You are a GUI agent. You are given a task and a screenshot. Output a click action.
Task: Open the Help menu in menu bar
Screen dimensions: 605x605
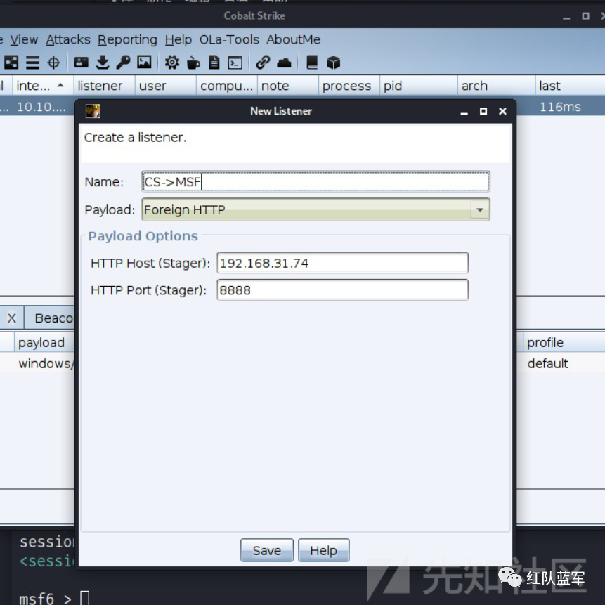(178, 39)
